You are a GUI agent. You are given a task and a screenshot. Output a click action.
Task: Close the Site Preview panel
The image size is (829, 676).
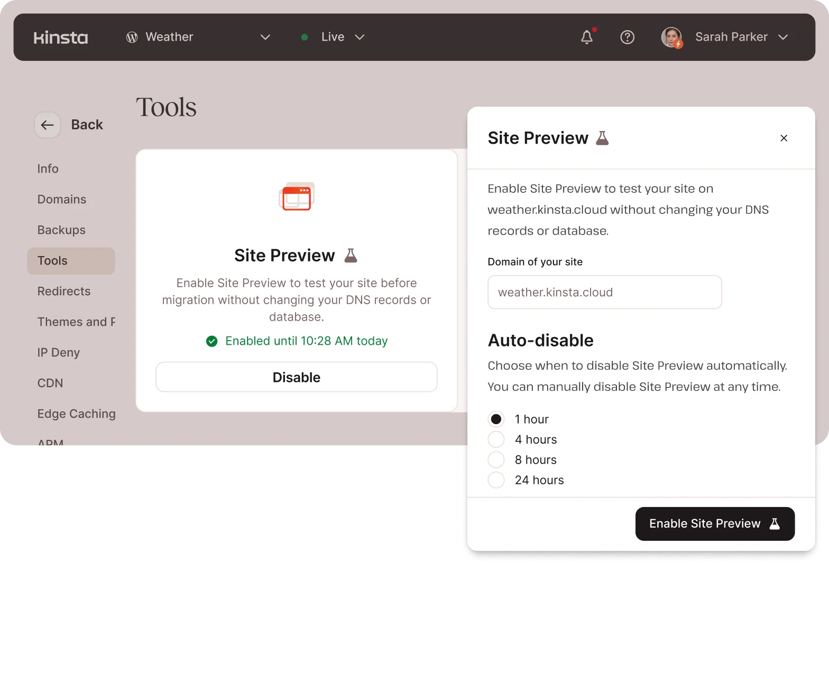pyautogui.click(x=784, y=138)
